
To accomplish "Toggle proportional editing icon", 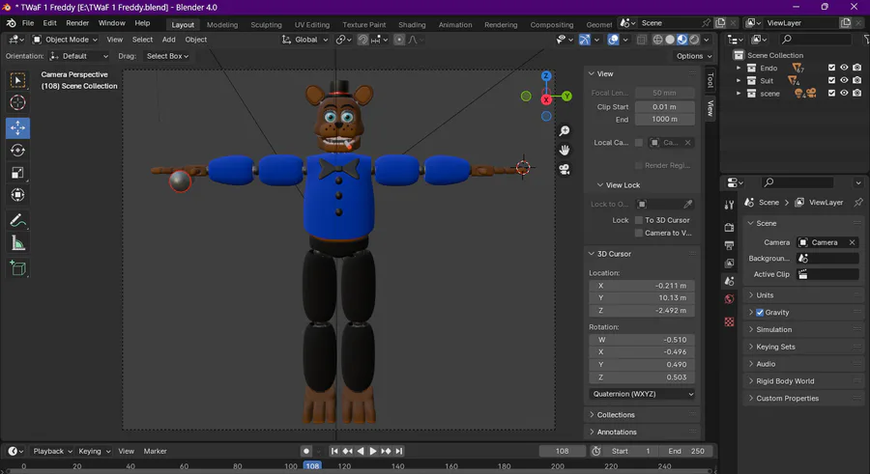I will coord(399,40).
